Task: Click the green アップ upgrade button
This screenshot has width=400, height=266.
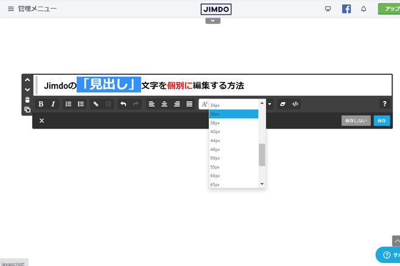Action: pos(389,9)
